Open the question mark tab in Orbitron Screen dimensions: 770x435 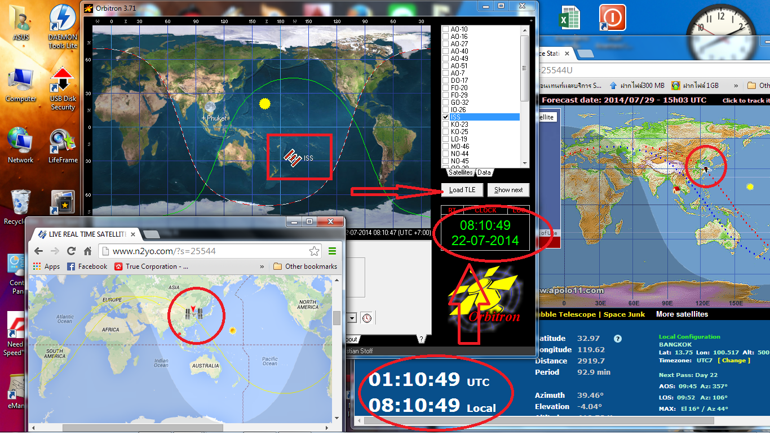421,339
